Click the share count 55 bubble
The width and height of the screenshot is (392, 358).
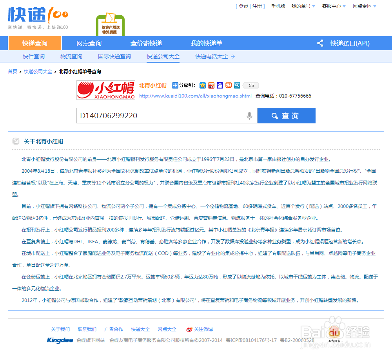pos(251,85)
